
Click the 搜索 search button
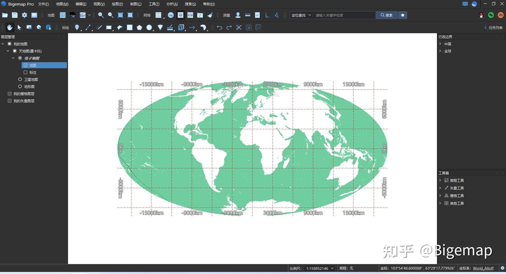coord(386,15)
